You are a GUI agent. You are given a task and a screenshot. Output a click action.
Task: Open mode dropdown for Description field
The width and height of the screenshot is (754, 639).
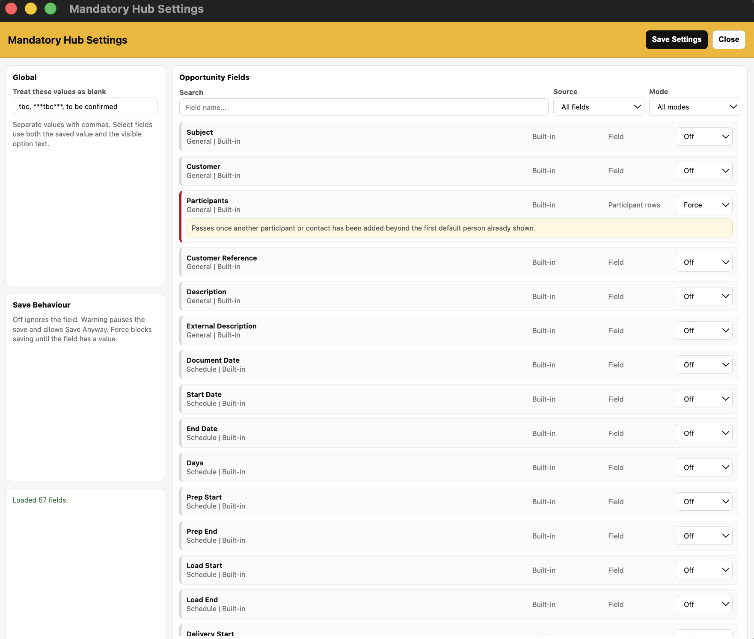pyautogui.click(x=704, y=296)
